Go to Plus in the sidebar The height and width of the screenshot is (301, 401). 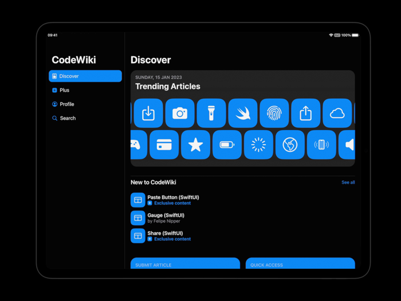pyautogui.click(x=85, y=90)
